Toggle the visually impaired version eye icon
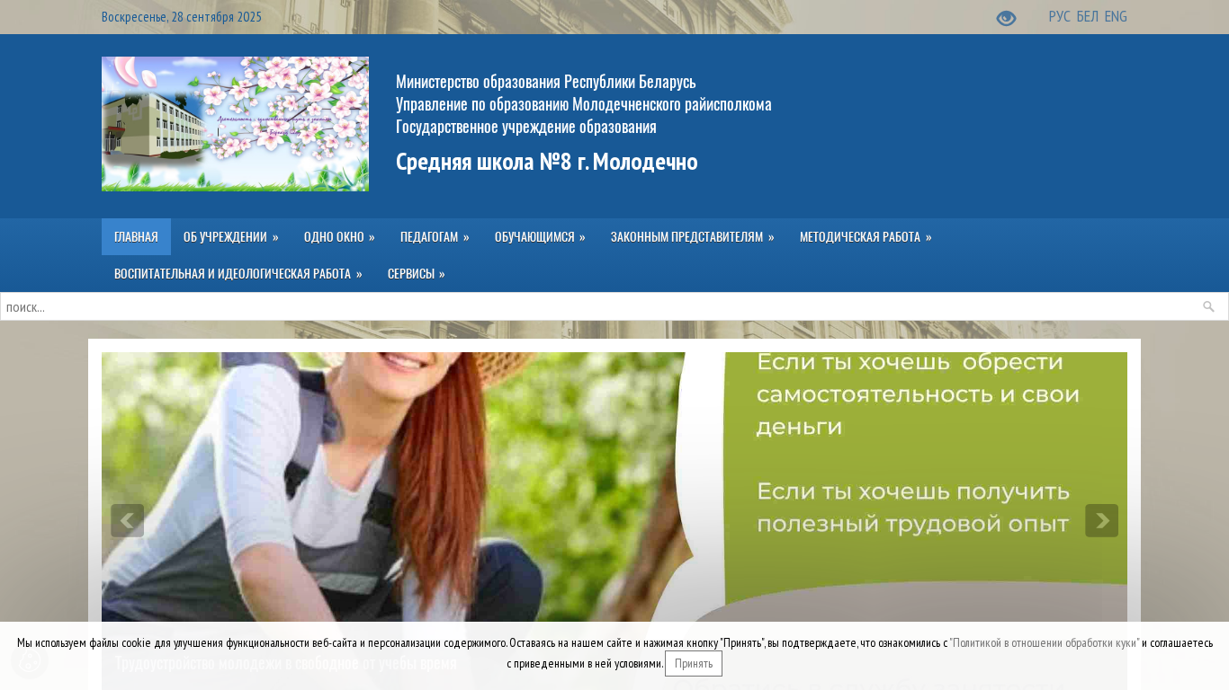1229x690 pixels. 1006,18
